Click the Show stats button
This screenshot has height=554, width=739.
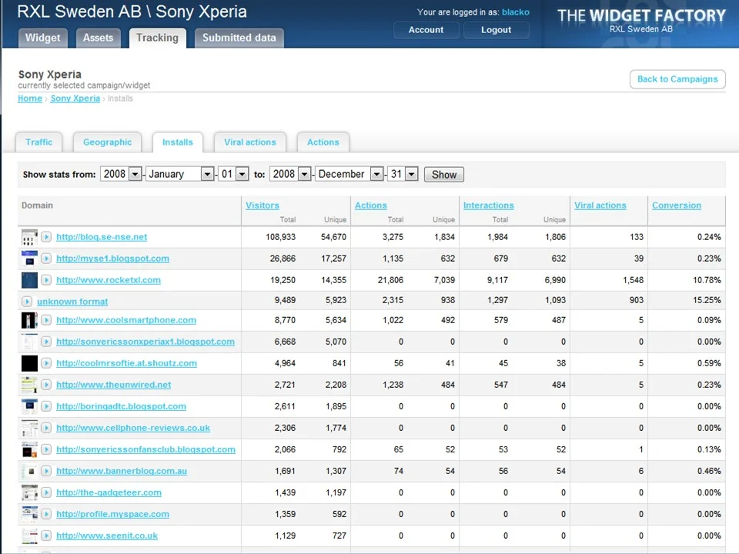(444, 175)
